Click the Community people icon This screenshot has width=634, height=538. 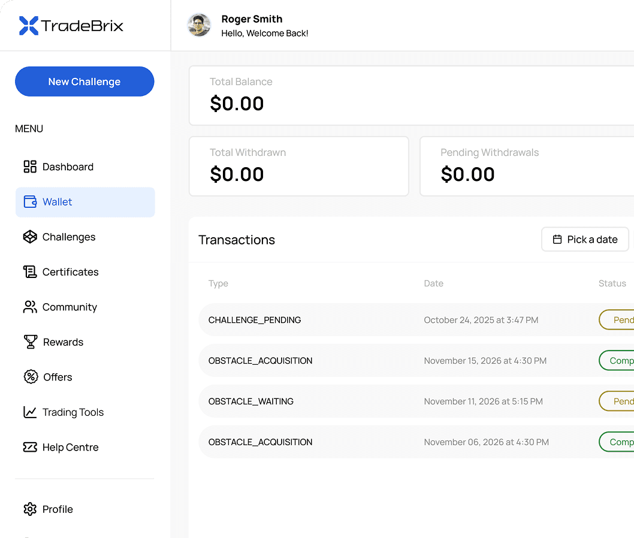click(30, 307)
